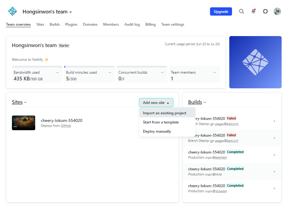
Task: Switch to the Audit log tab
Action: [x=132, y=24]
